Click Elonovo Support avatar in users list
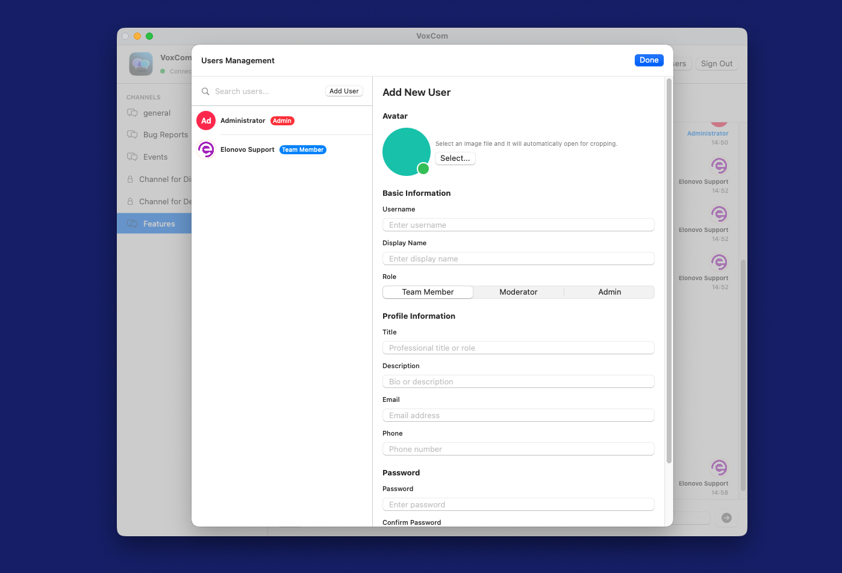Image resolution: width=842 pixels, height=573 pixels. click(206, 149)
